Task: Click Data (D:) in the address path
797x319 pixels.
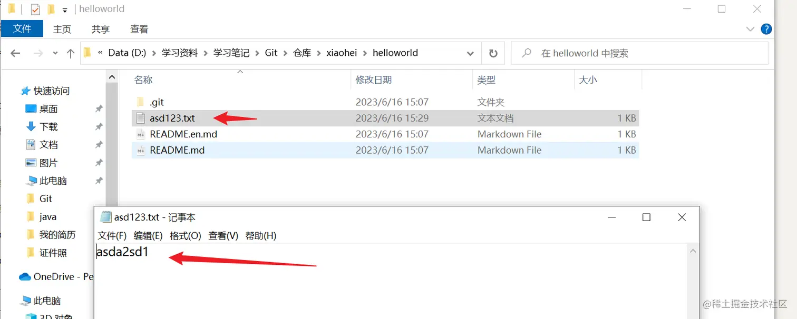Action: click(127, 53)
